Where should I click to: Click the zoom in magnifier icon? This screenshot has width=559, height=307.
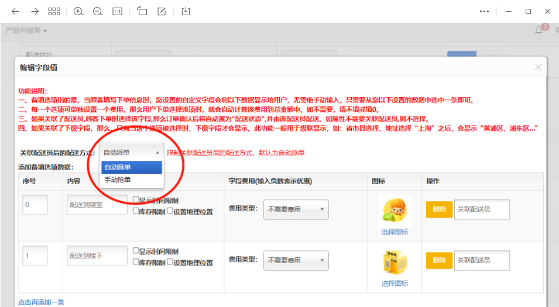click(x=78, y=11)
